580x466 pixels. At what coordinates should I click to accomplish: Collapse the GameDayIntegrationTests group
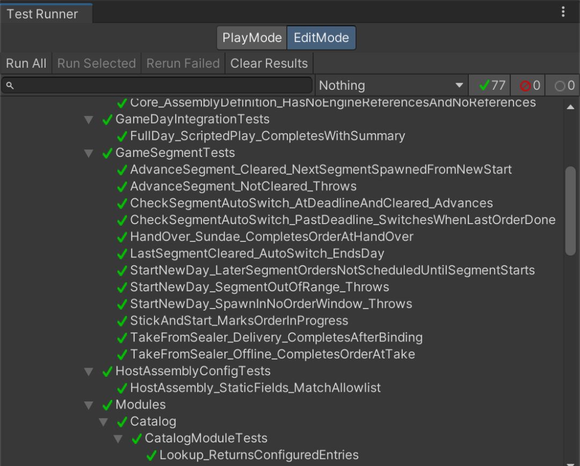89,119
